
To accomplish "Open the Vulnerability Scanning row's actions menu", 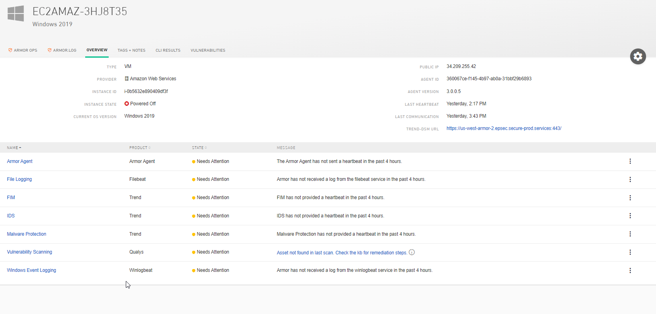I will click(630, 252).
